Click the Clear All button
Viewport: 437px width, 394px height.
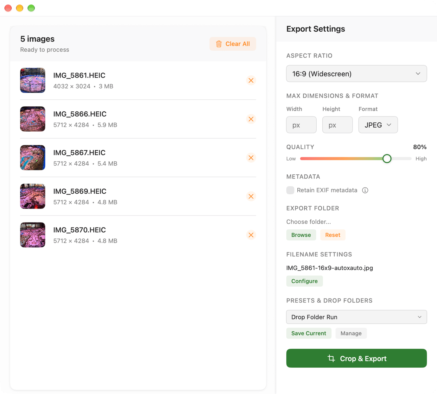233,44
